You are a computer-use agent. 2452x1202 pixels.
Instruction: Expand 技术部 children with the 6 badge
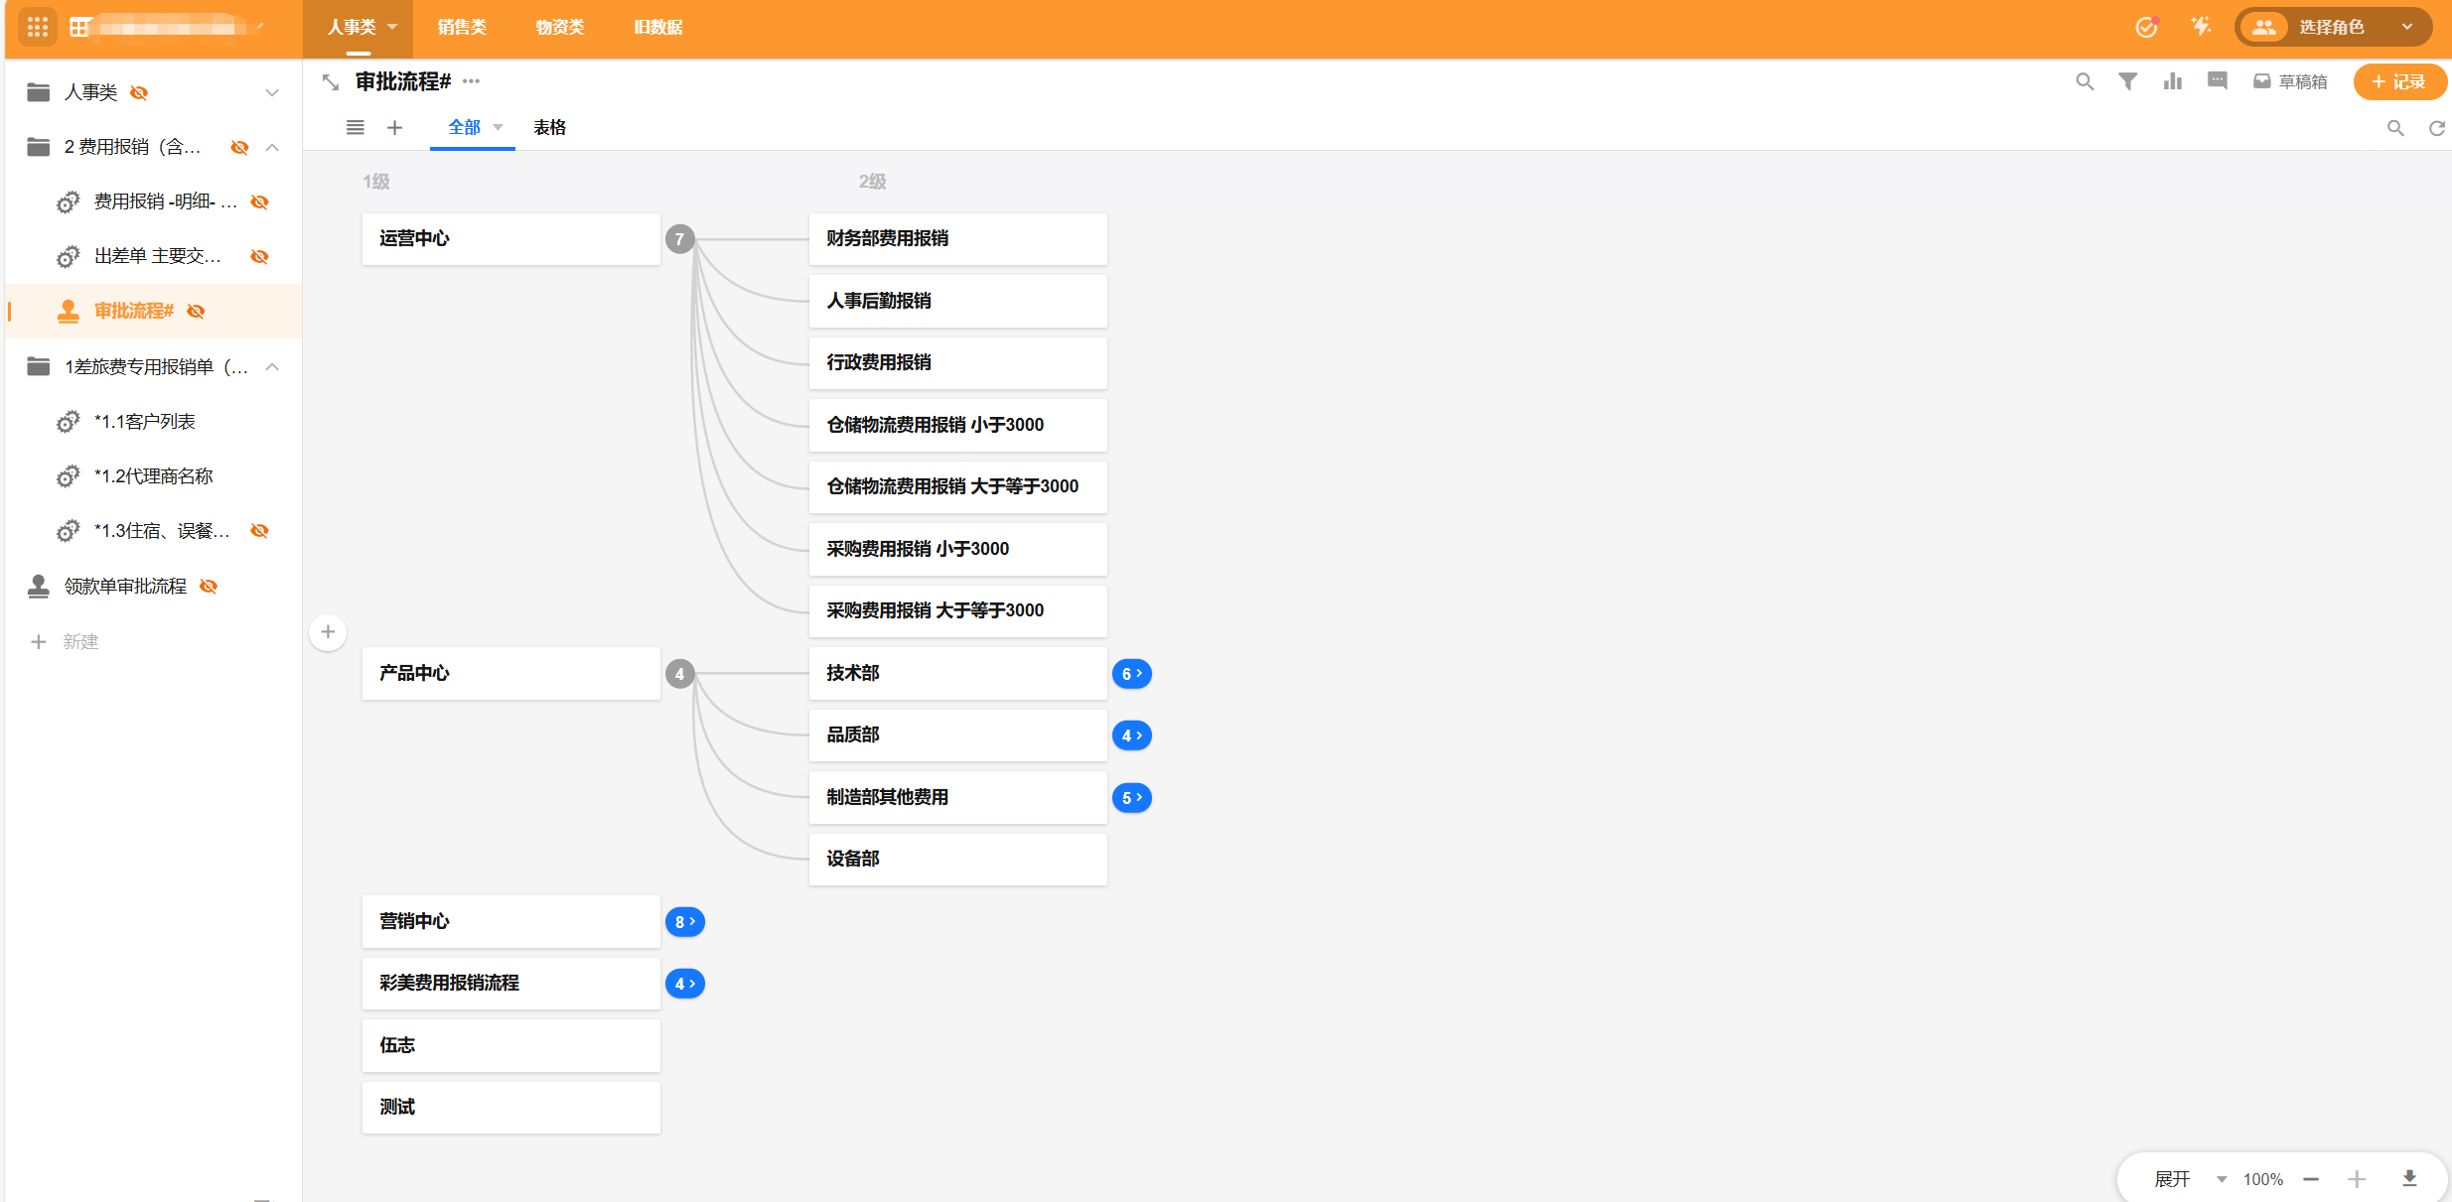coord(1131,673)
